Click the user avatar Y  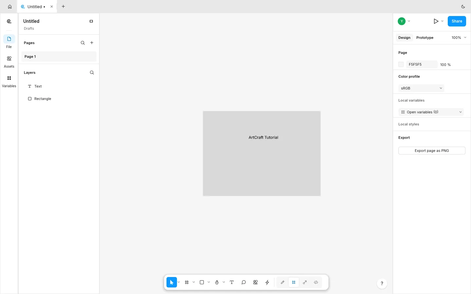[402, 21]
